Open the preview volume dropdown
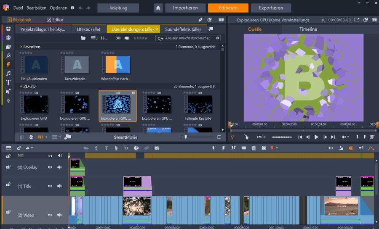The width and height of the screenshot is (379, 229). [x=345, y=137]
